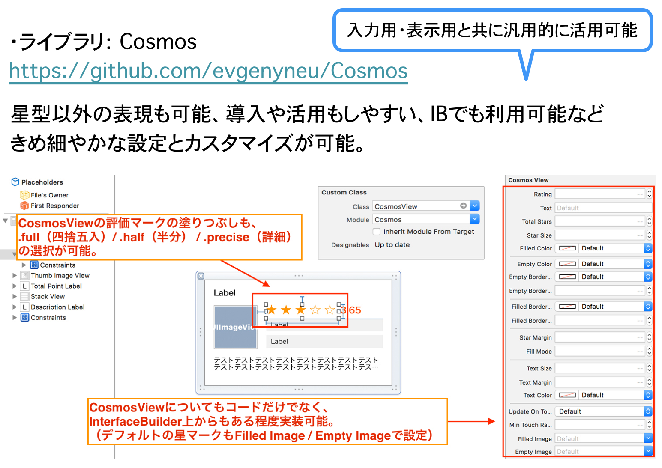Click the Total Stars stepper
This screenshot has width=662, height=468.
tap(649, 221)
